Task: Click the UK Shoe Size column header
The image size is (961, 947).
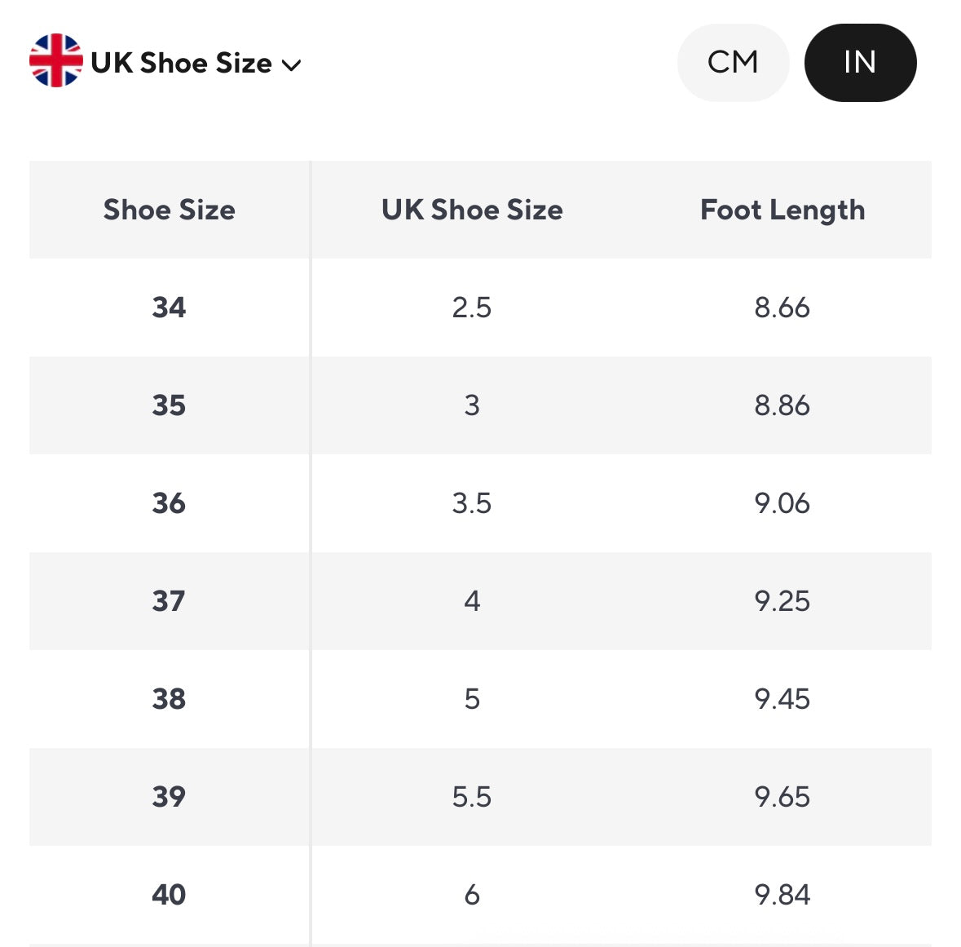Action: (472, 210)
